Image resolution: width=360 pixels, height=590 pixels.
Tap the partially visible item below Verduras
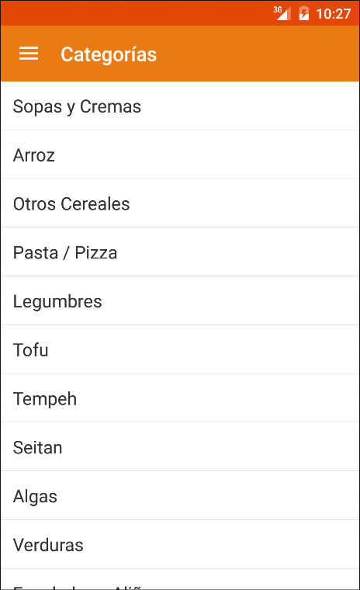tap(180, 579)
